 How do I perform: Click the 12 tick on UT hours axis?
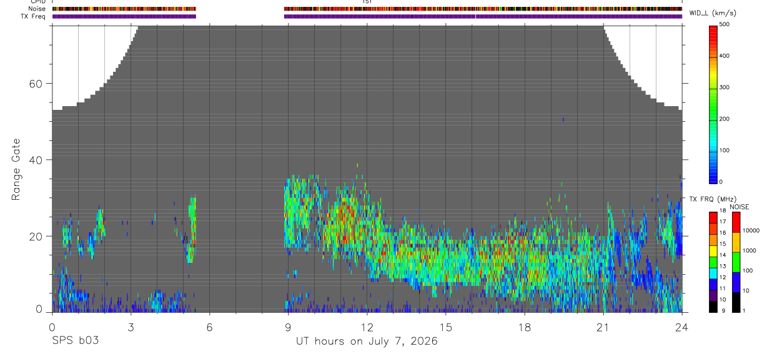[x=367, y=326]
